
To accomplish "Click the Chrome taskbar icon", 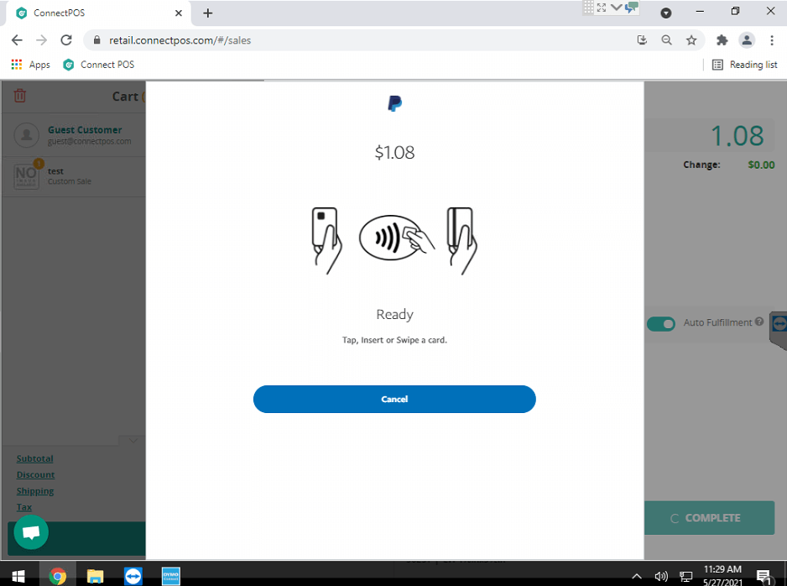I will [x=57, y=576].
